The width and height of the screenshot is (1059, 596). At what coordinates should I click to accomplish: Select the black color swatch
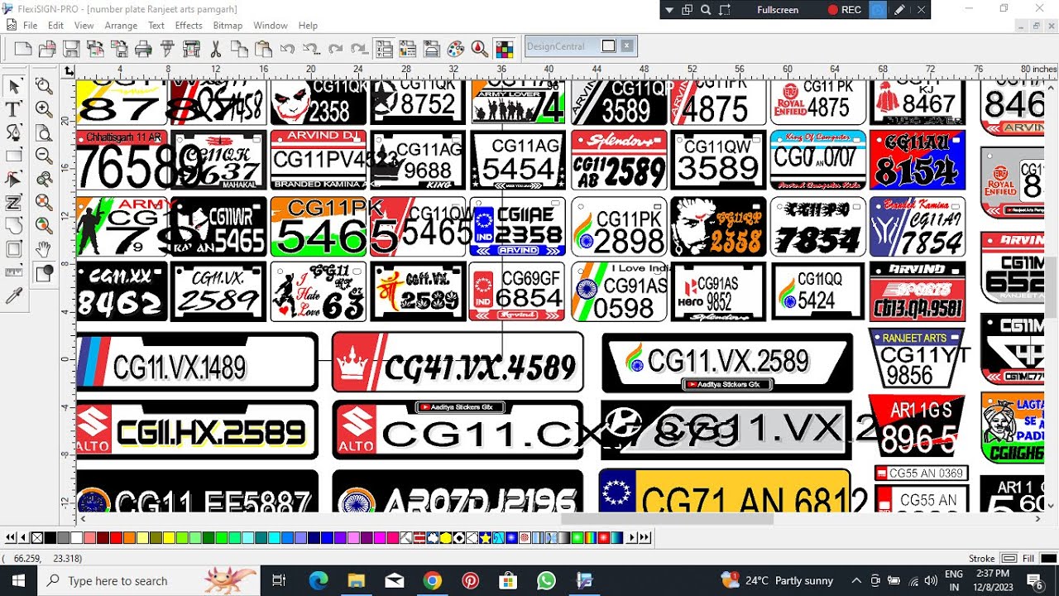[x=50, y=538]
